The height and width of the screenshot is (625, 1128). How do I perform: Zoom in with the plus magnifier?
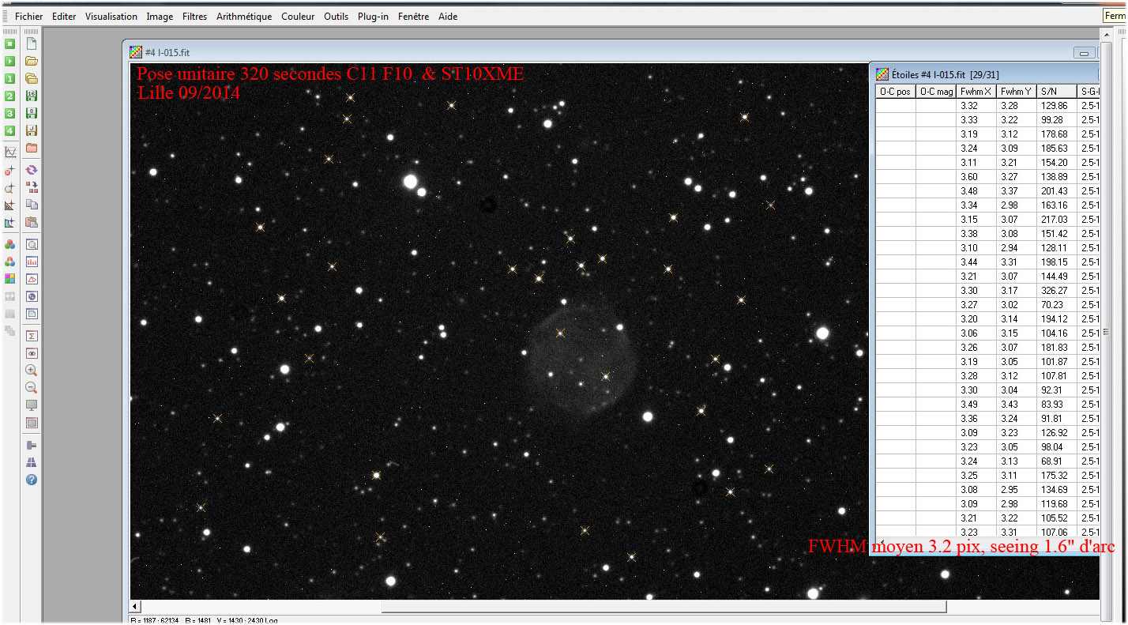pyautogui.click(x=32, y=371)
